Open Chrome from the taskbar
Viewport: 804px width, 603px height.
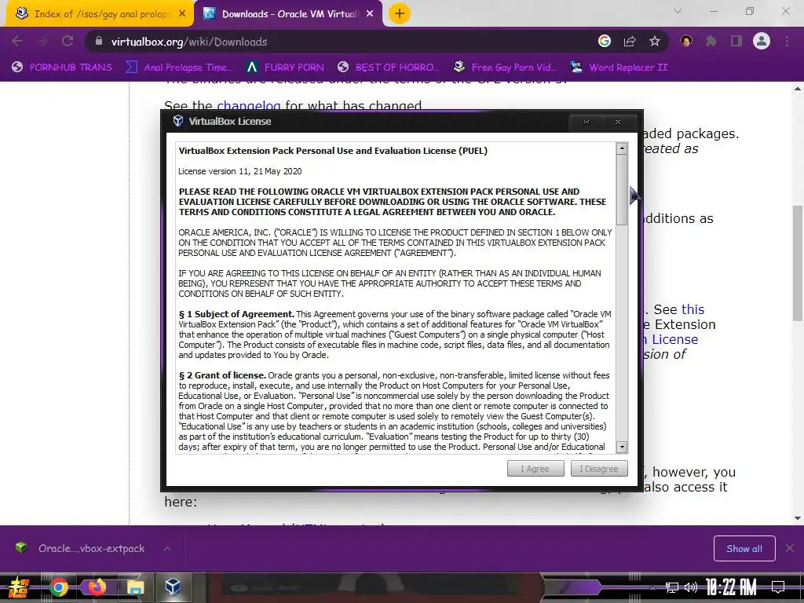pos(59,587)
